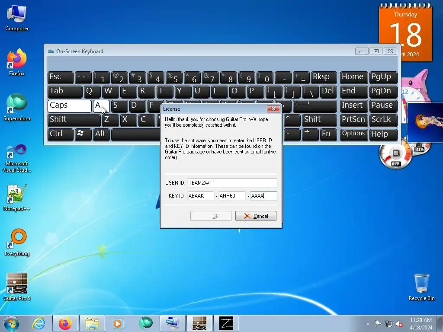
Task: Click the right arrow key on keyboard
Action: [310, 134]
